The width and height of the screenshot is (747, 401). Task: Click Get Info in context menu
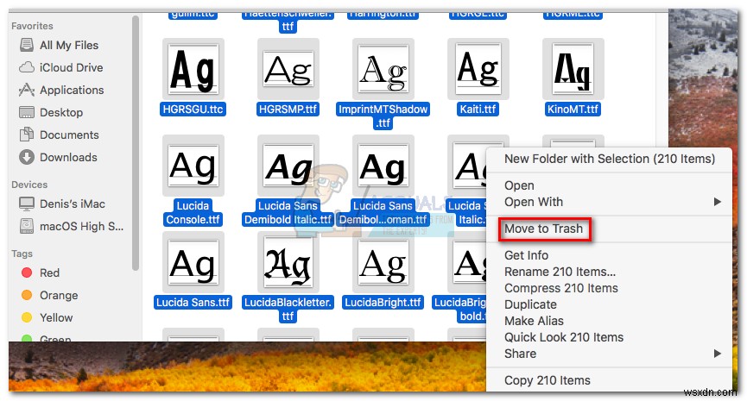(x=526, y=255)
